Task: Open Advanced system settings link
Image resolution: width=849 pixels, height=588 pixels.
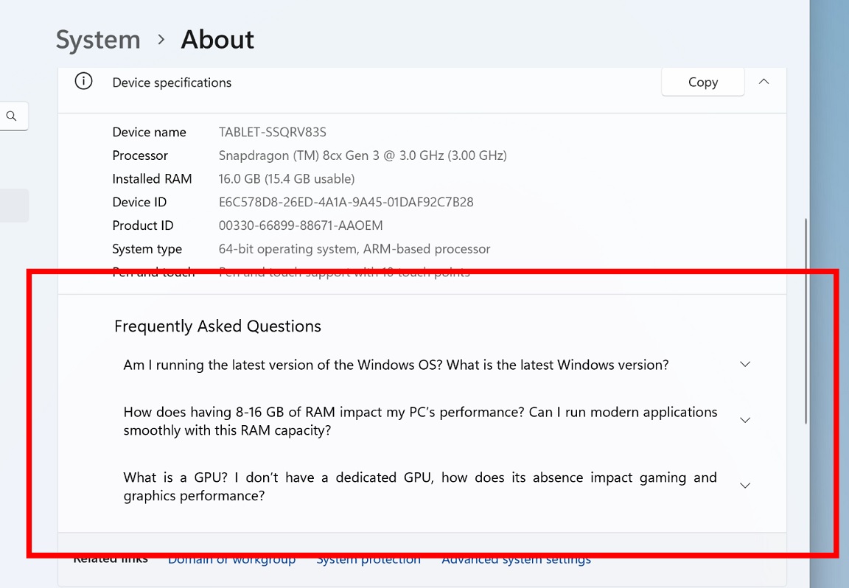Action: click(516, 559)
